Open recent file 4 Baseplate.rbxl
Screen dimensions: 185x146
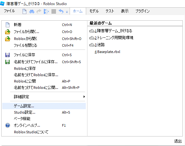tap(107, 52)
